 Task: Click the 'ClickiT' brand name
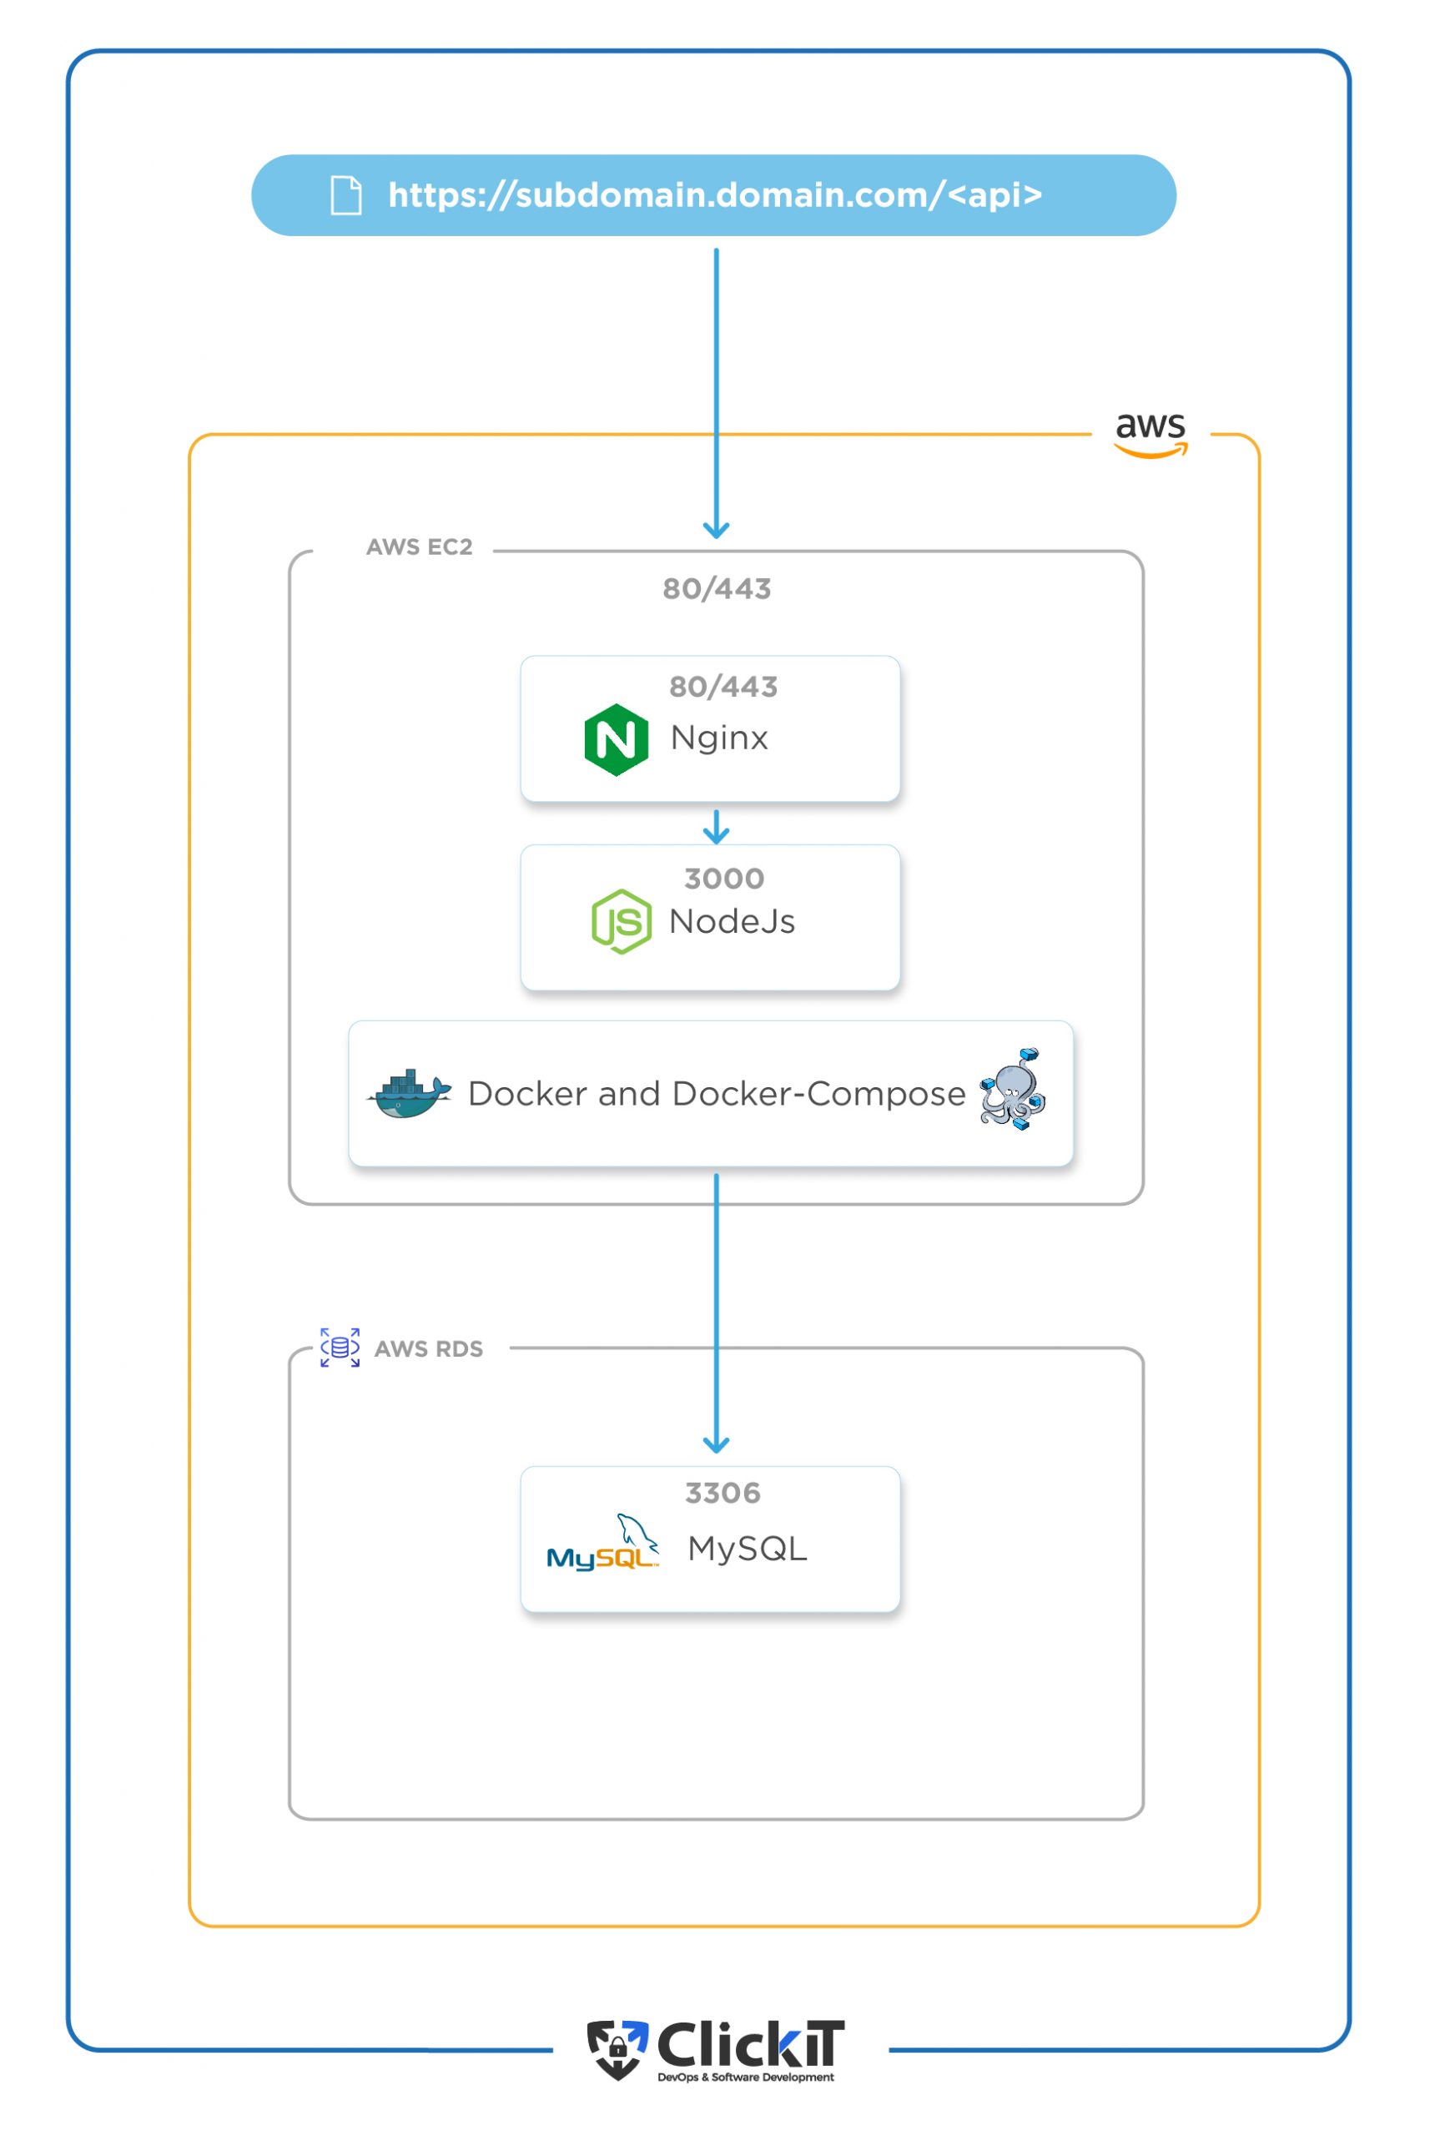(751, 2043)
